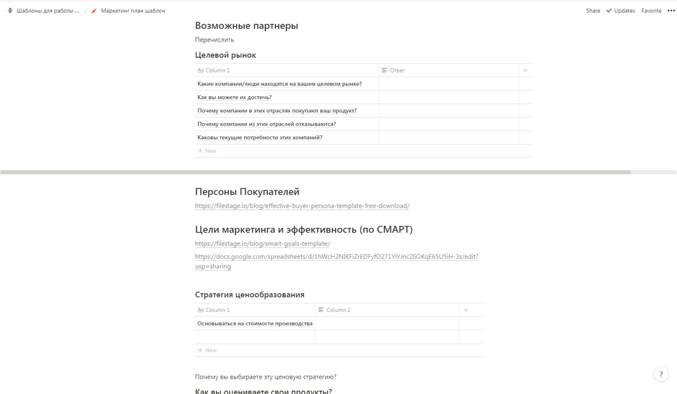
Task: Click the Ответ cell for 'Как вы можете их достичь?'
Action: click(449, 97)
